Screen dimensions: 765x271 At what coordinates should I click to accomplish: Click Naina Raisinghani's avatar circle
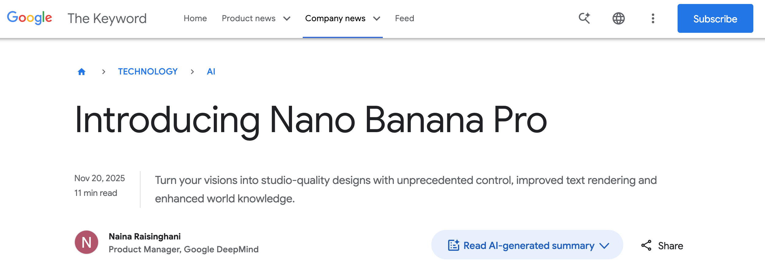(86, 242)
